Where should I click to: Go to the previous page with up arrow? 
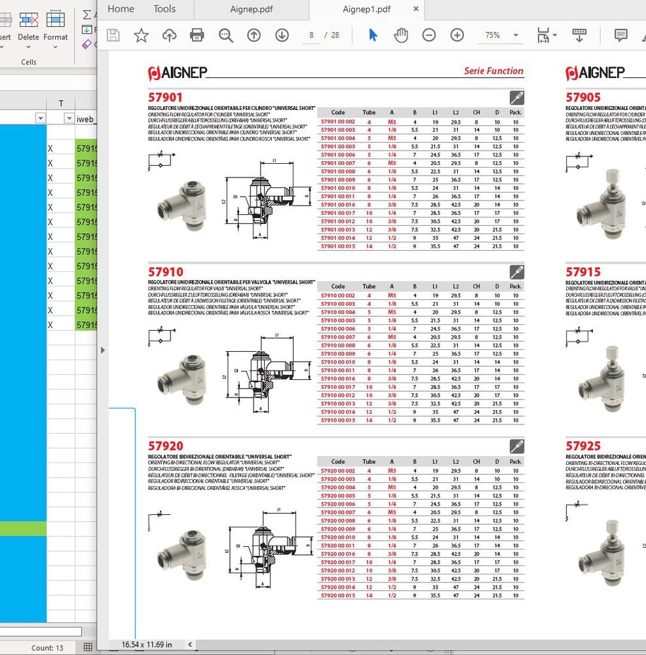pos(254,35)
